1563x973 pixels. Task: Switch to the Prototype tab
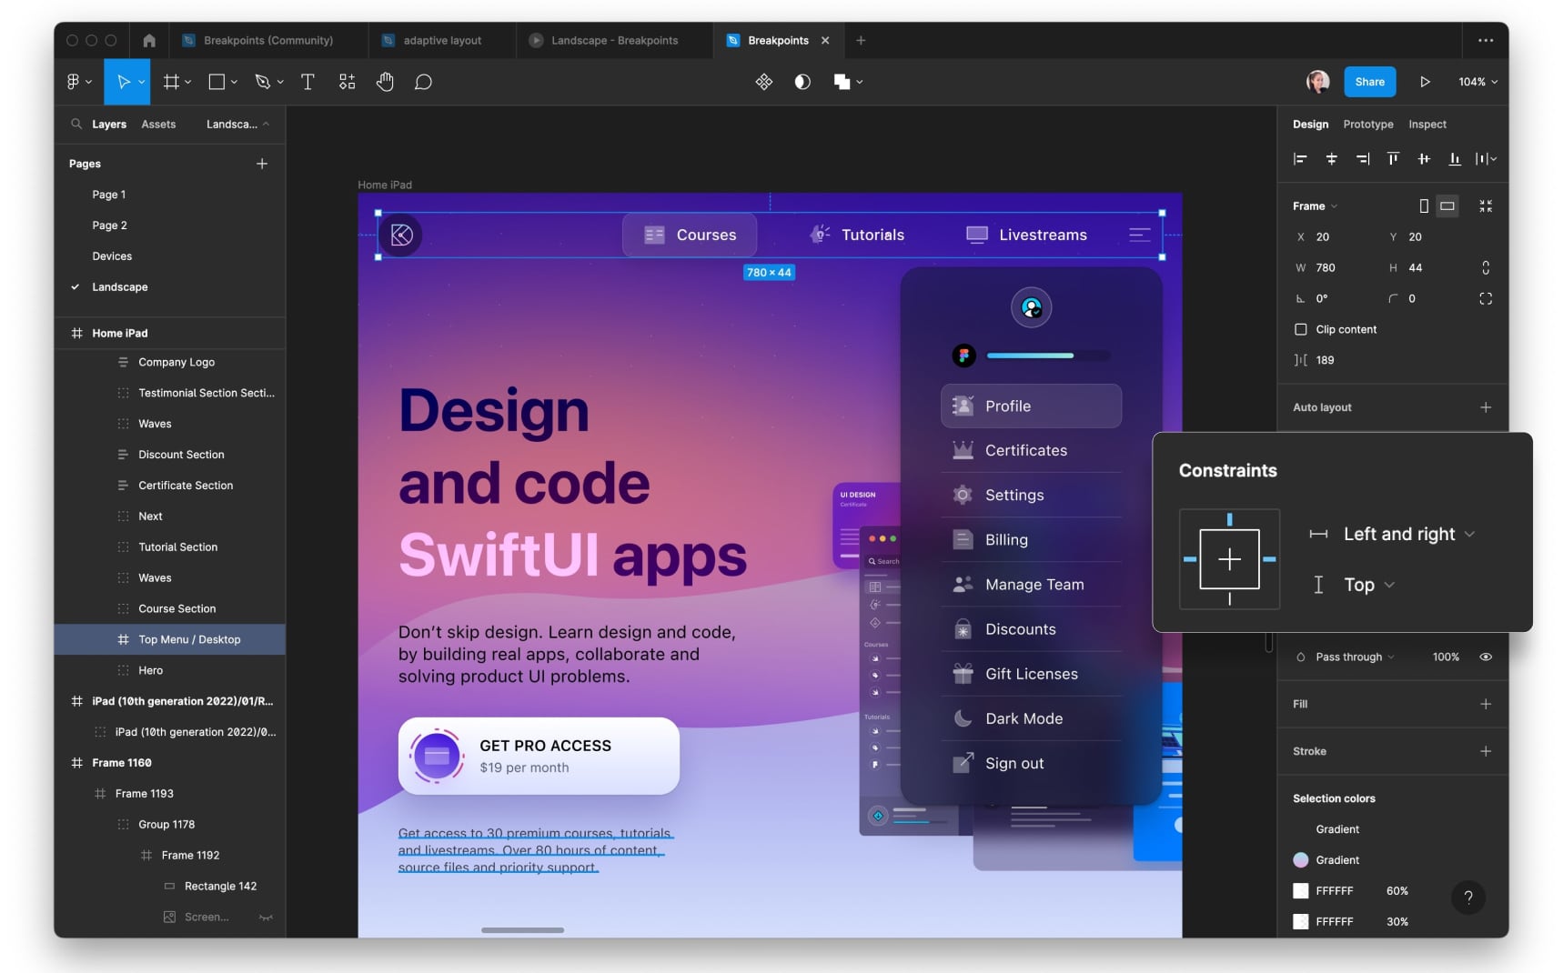point(1368,124)
